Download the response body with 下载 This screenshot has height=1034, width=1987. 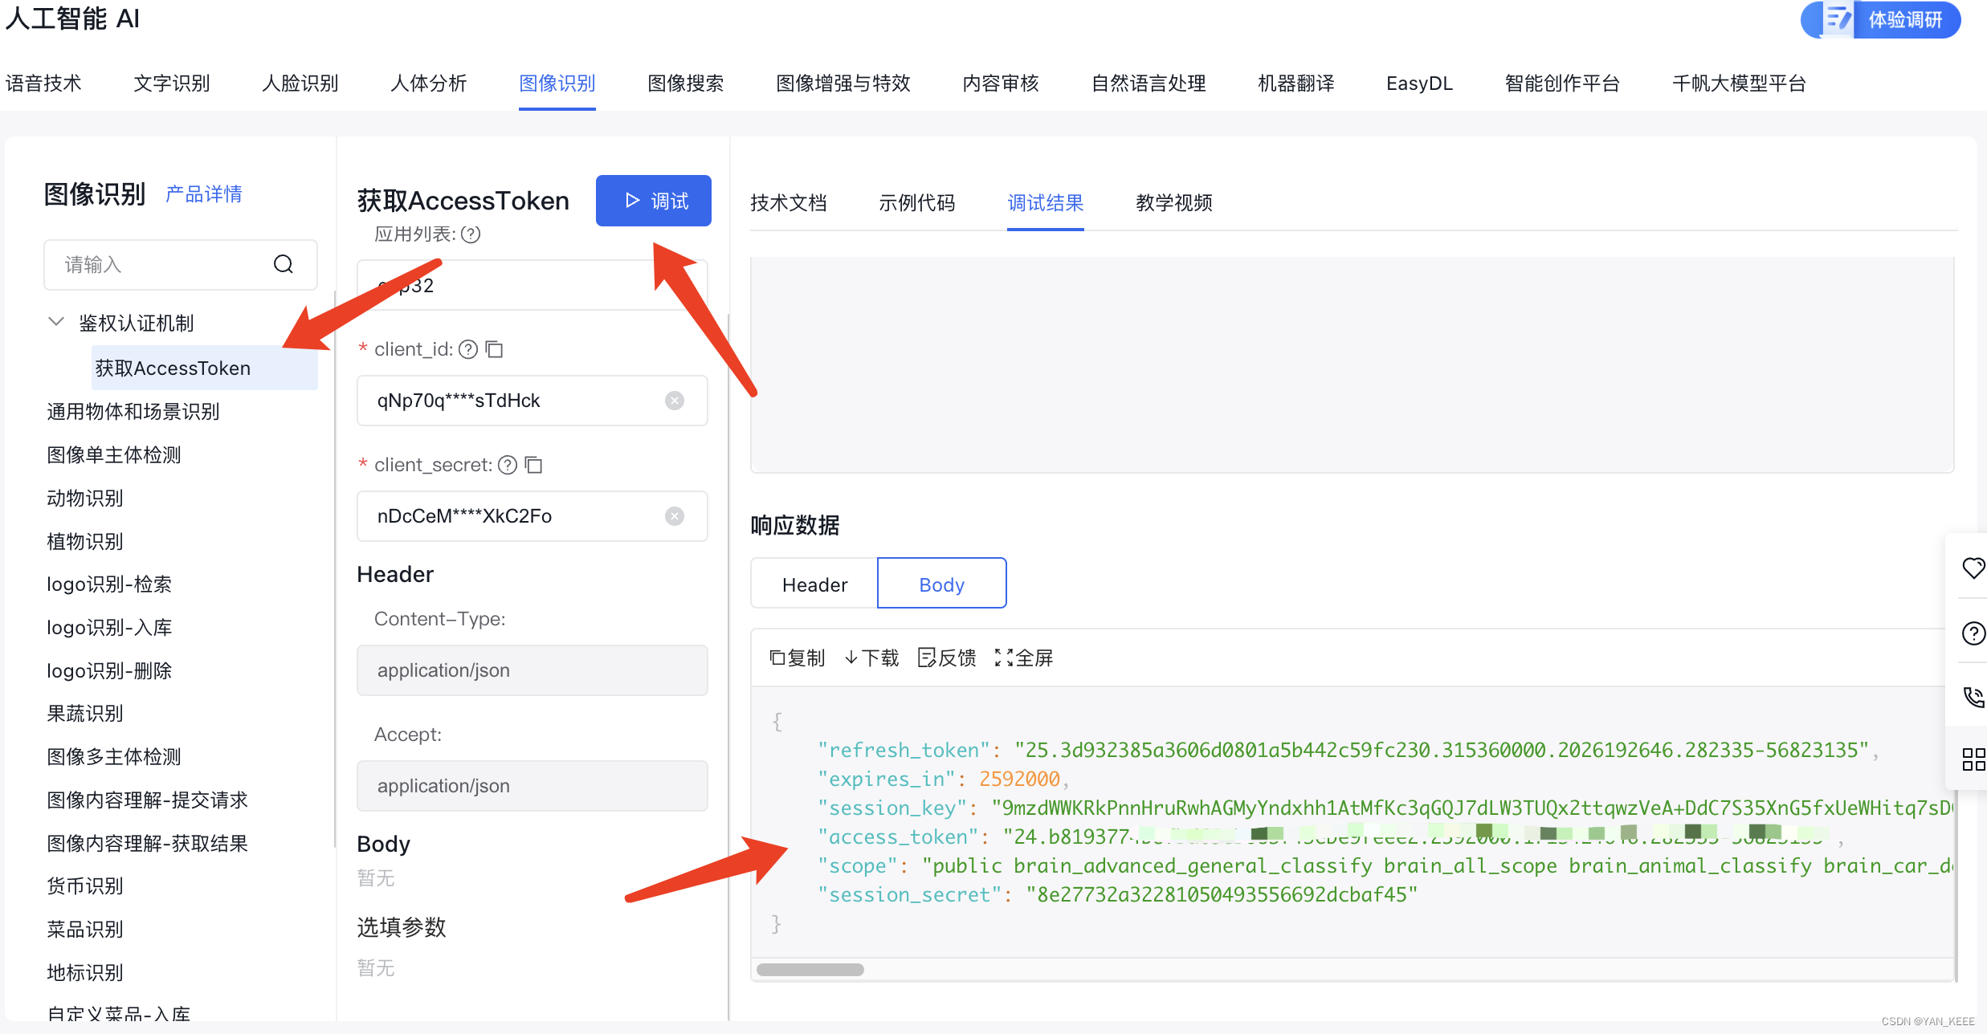click(871, 658)
